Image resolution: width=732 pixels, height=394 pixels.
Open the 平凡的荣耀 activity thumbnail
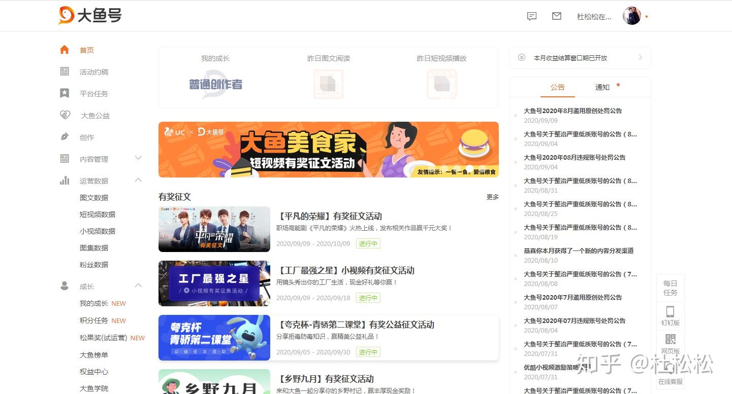(x=214, y=229)
